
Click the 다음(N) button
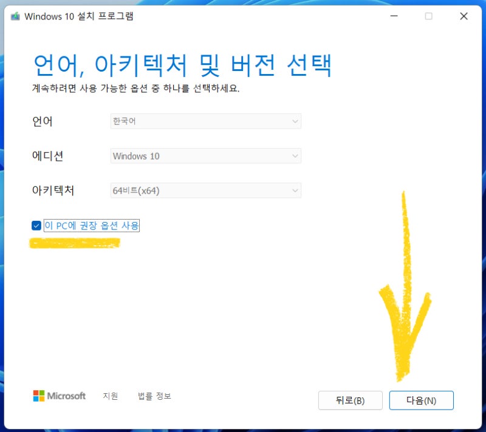point(421,400)
